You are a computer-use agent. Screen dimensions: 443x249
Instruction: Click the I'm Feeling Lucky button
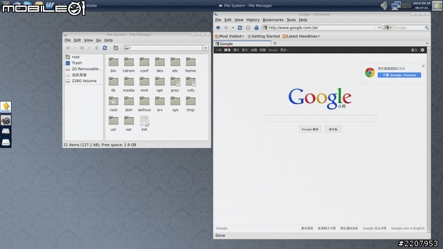333,129
